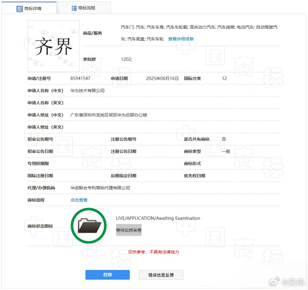Image resolution: width=308 pixels, height=290 pixels.
Task: Select the 商标形式 label
Action: [192, 164]
